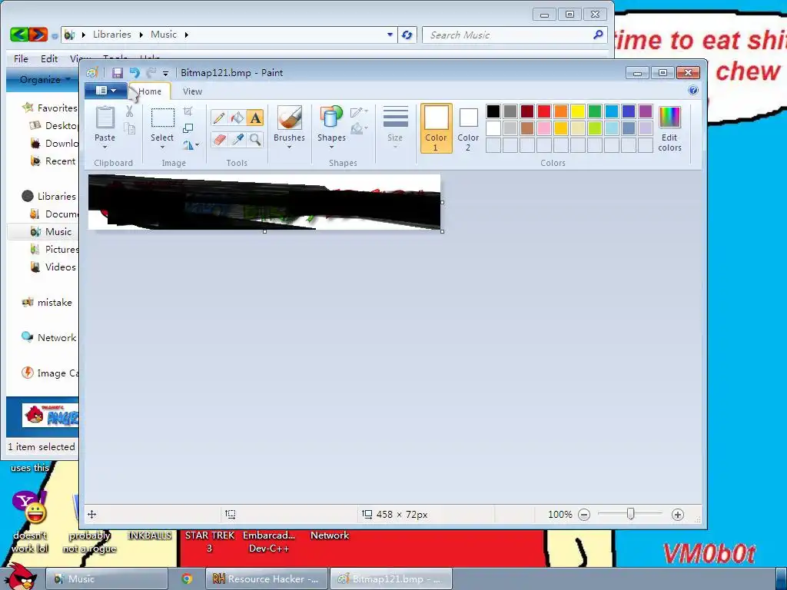Click the Resize icon in Image group

pos(188,128)
